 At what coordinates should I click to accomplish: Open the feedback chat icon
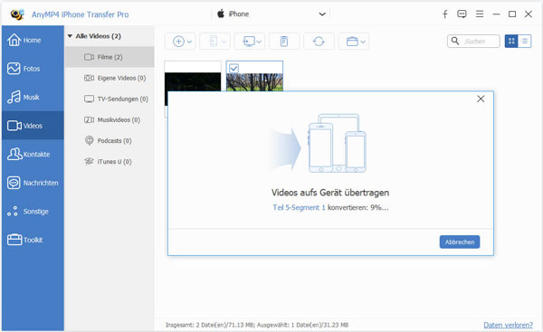tap(462, 14)
